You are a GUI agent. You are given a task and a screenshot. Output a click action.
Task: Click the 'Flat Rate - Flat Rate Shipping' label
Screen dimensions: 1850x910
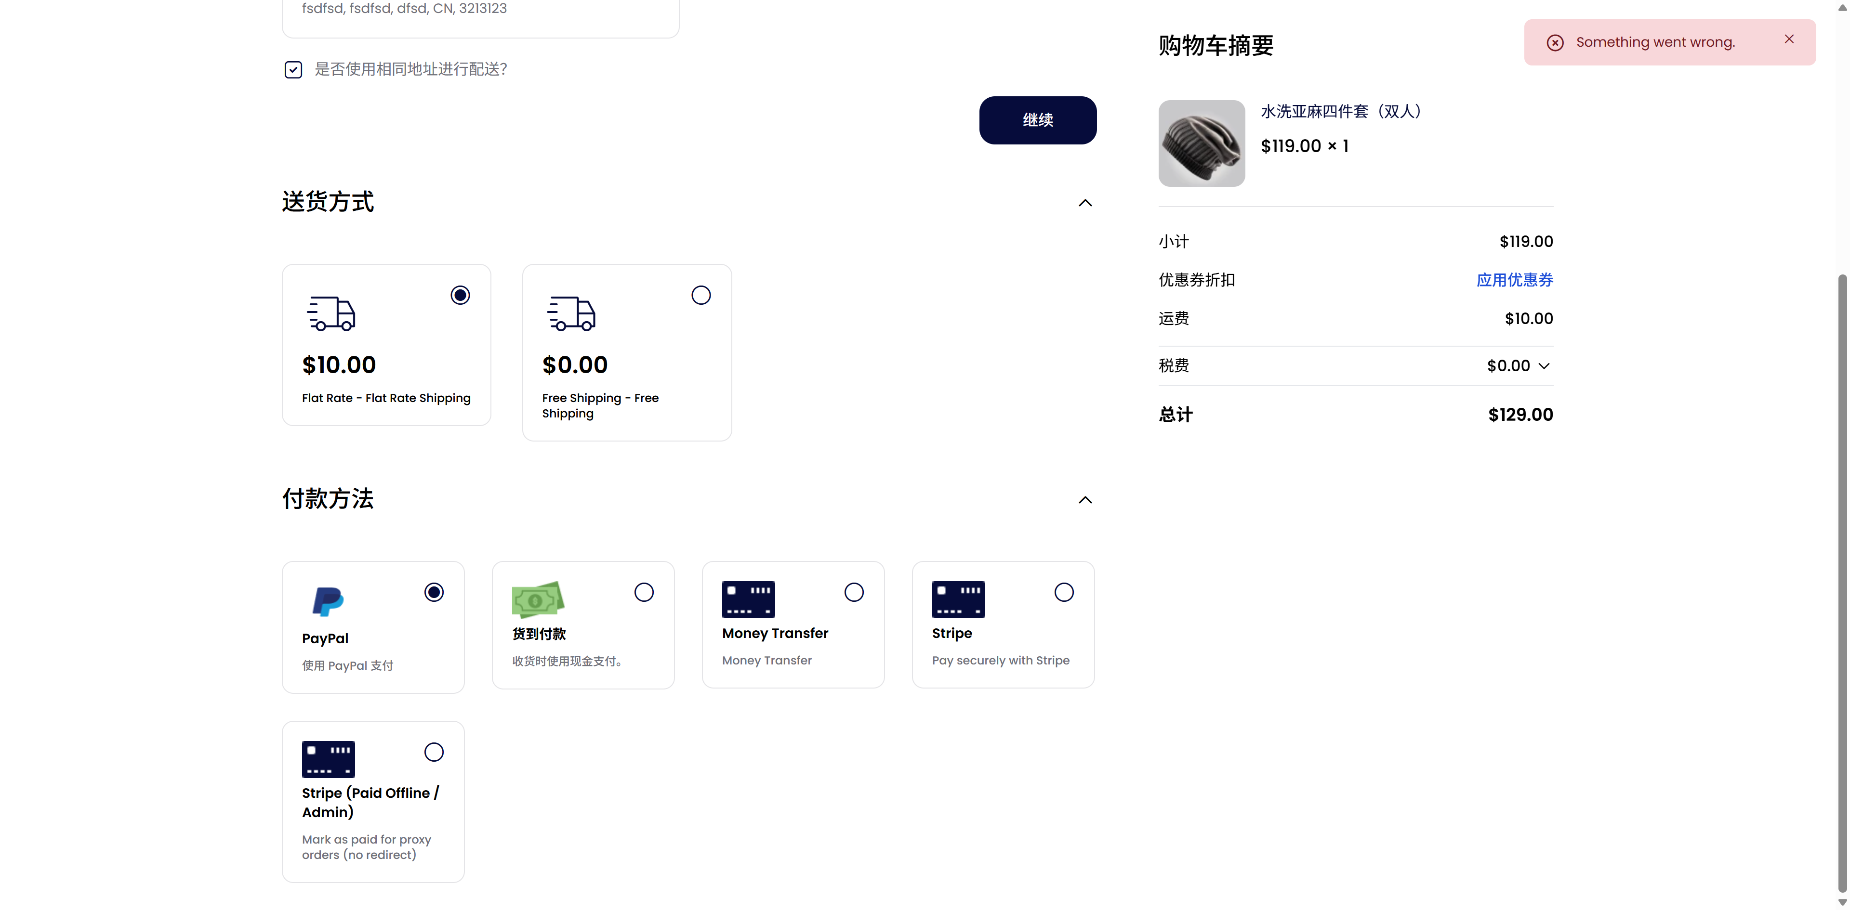[x=386, y=398]
